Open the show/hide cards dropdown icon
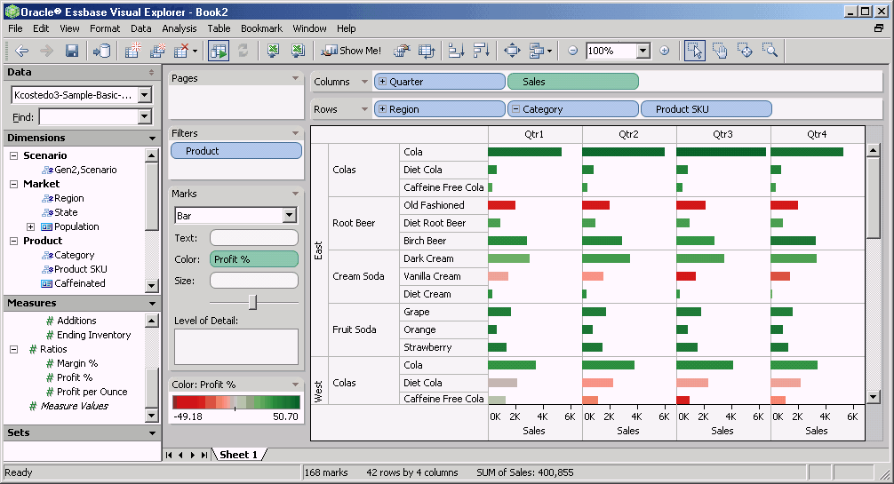 (540, 51)
